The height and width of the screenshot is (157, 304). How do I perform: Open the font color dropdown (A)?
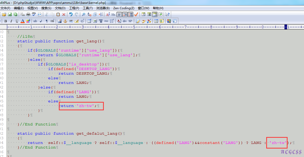[23, 21]
